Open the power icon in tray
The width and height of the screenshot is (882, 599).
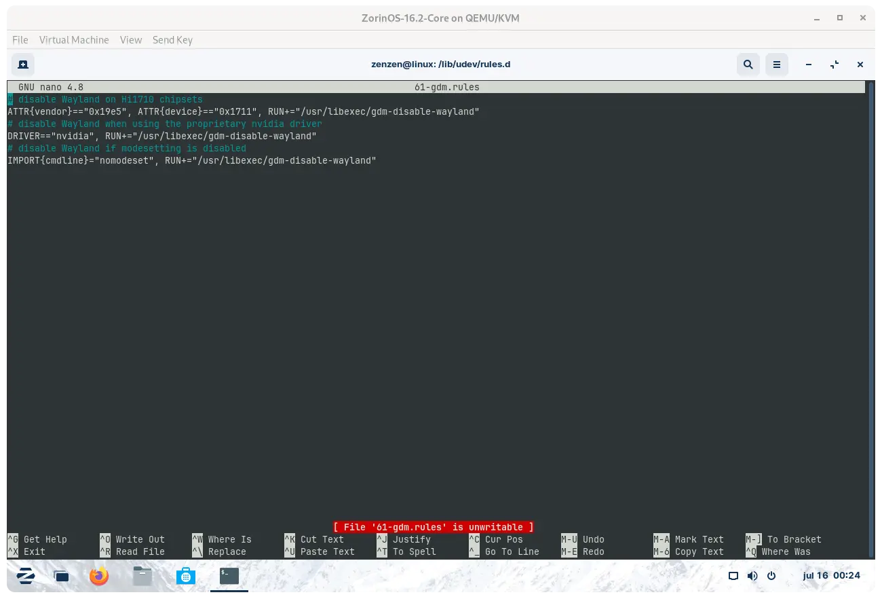click(x=771, y=576)
